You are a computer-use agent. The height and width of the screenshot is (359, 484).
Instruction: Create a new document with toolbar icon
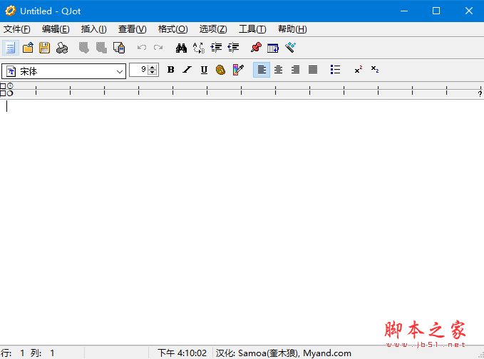tap(11, 48)
